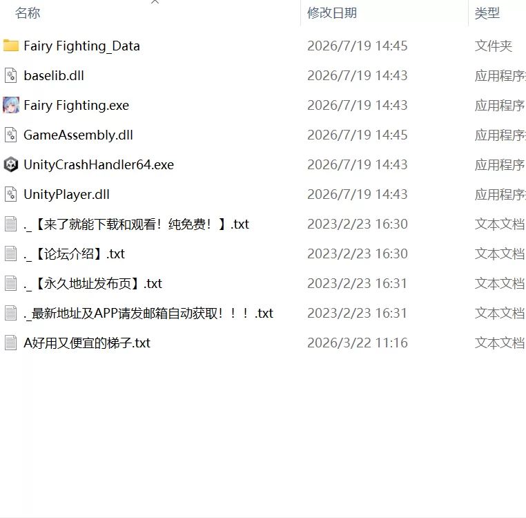Click the date of UnityCrashHandler64.exe
The height and width of the screenshot is (518, 526).
[358, 165]
